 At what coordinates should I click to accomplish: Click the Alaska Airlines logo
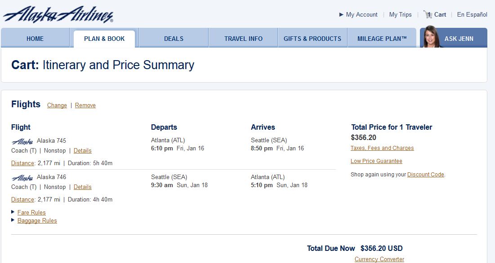[x=58, y=14]
